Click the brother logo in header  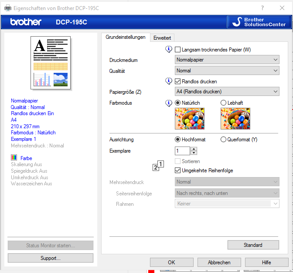pos(26,22)
